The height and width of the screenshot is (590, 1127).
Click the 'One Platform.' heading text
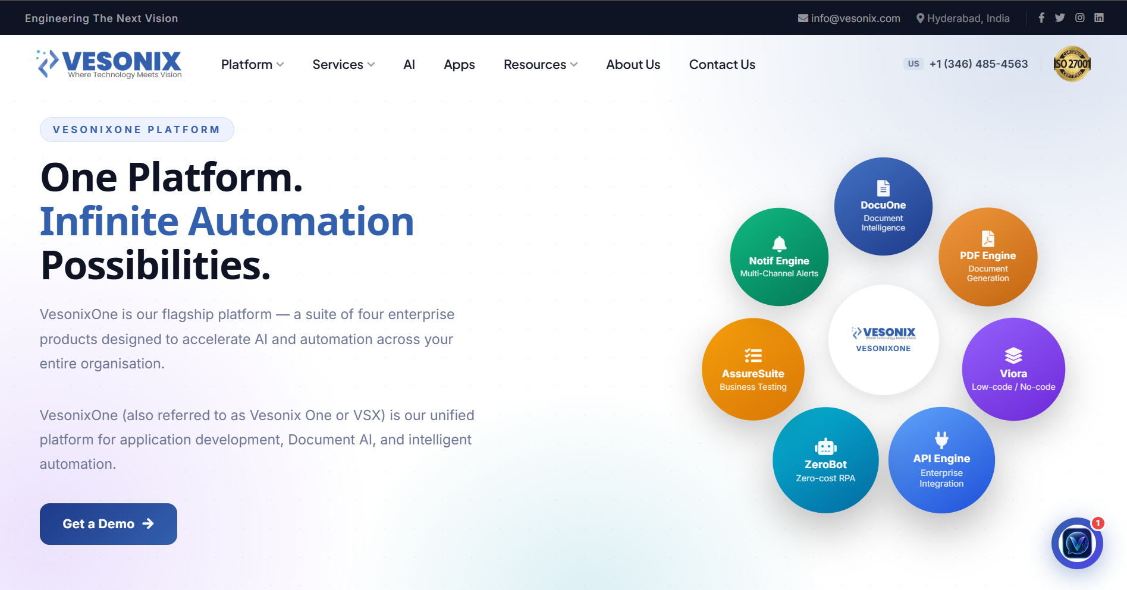point(172,178)
